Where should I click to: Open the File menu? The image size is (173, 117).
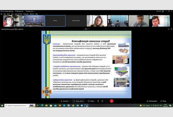click(x=1, y=14)
